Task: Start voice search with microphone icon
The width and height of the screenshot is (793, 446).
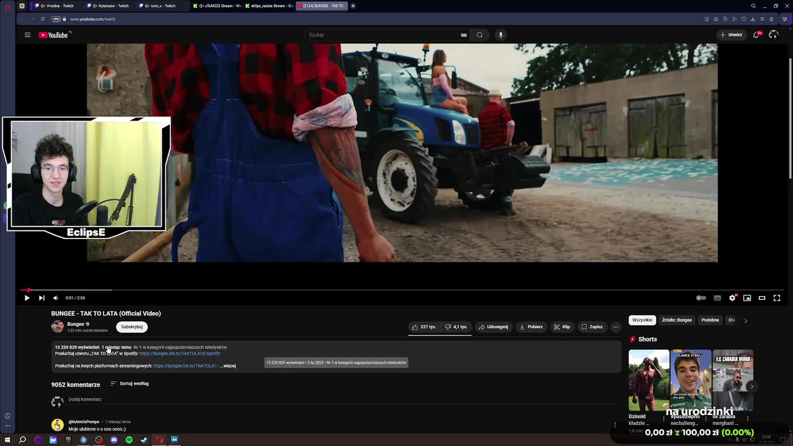Action: click(x=501, y=35)
